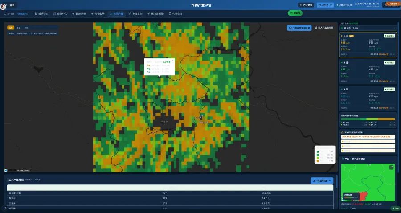Click the icon beside 产后·估产决策建议 heading
This screenshot has height=213, width=401.
pos(343,159)
